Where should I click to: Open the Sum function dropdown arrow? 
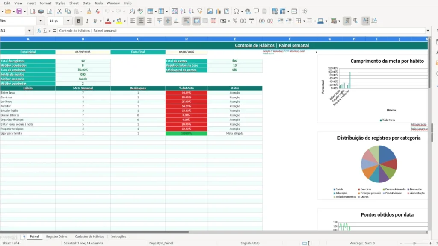coord(50,31)
